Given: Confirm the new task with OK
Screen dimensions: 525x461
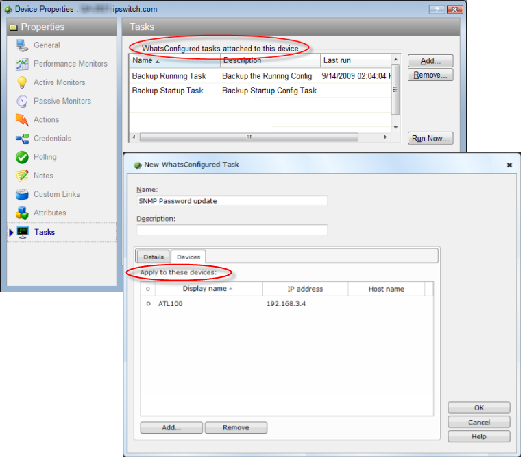Looking at the screenshot, I should pyautogui.click(x=479, y=407).
